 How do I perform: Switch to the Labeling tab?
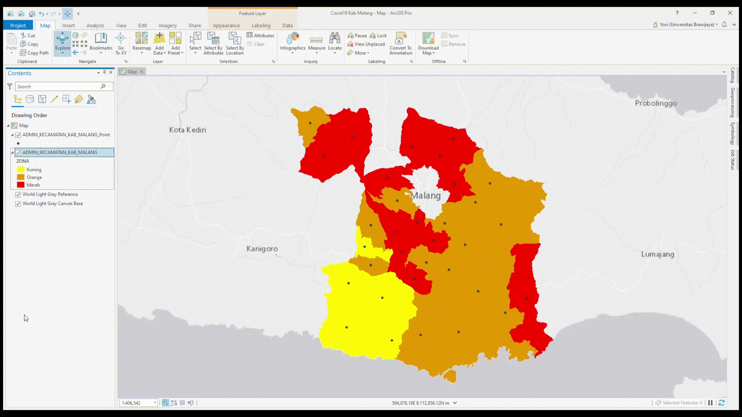(261, 25)
